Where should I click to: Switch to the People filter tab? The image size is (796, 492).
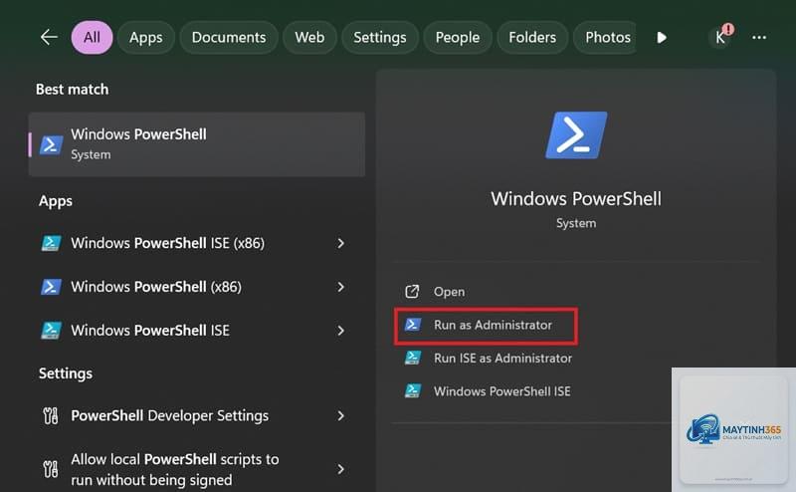458,38
